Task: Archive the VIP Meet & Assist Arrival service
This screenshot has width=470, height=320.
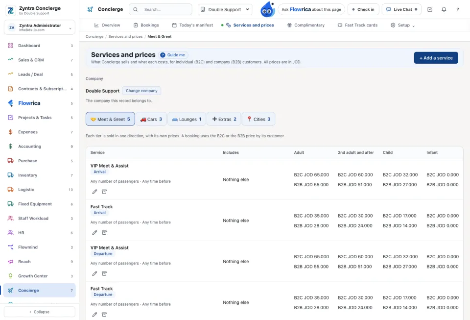Action: coord(104,192)
